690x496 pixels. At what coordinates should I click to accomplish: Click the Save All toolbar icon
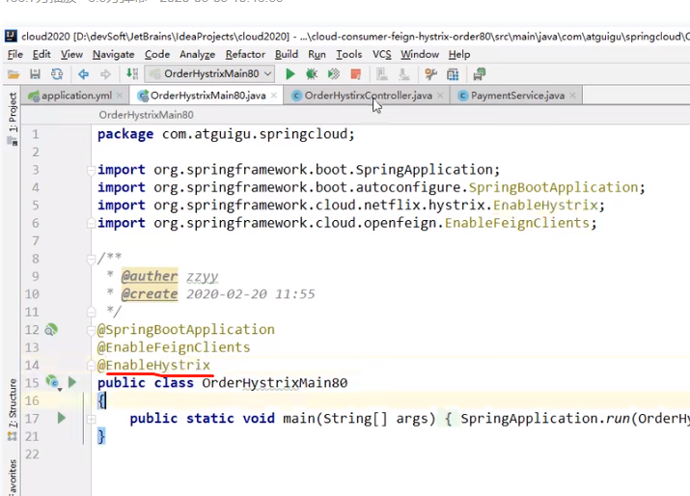[x=35, y=74]
